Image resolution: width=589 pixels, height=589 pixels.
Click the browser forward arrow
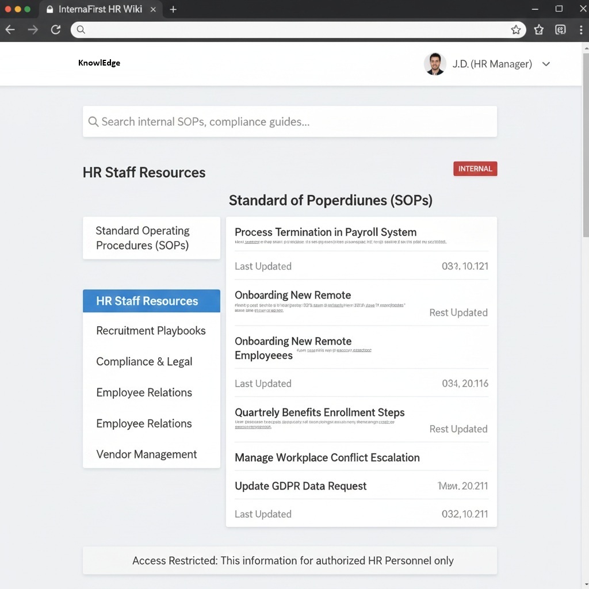(33, 30)
